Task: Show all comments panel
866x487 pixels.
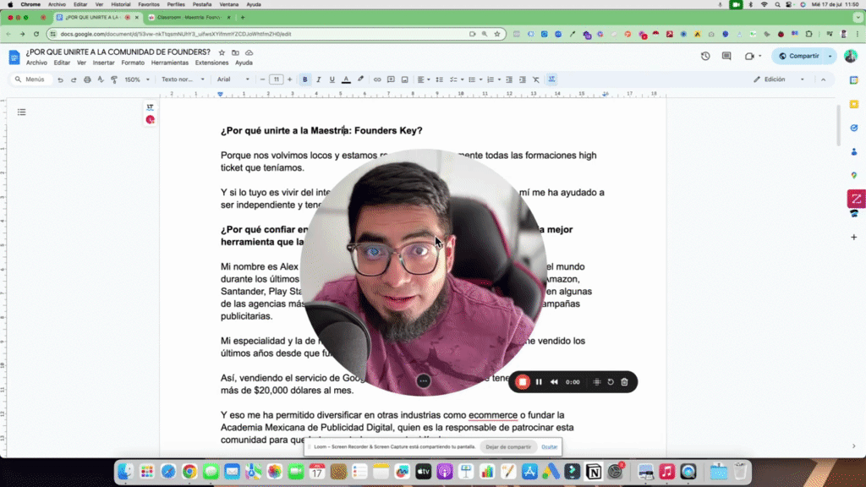Action: (x=726, y=56)
